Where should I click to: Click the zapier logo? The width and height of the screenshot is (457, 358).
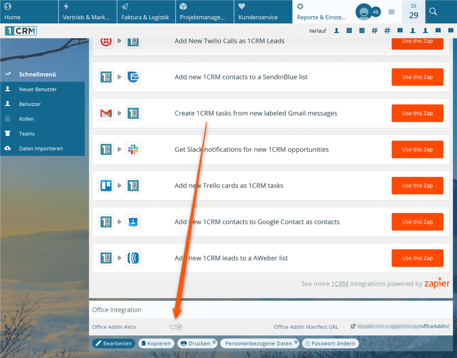(x=436, y=283)
